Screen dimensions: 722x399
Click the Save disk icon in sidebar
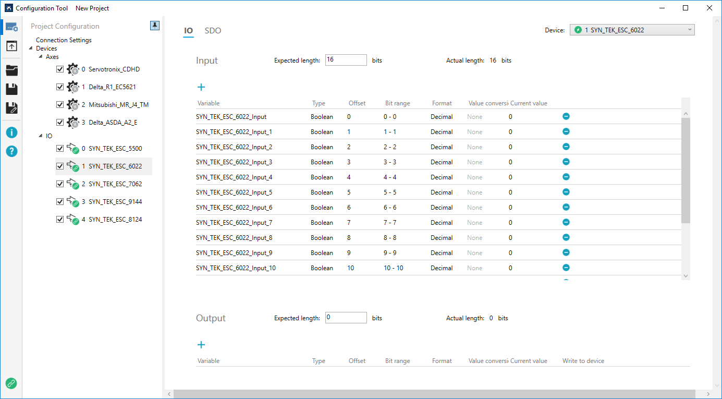coord(11,89)
